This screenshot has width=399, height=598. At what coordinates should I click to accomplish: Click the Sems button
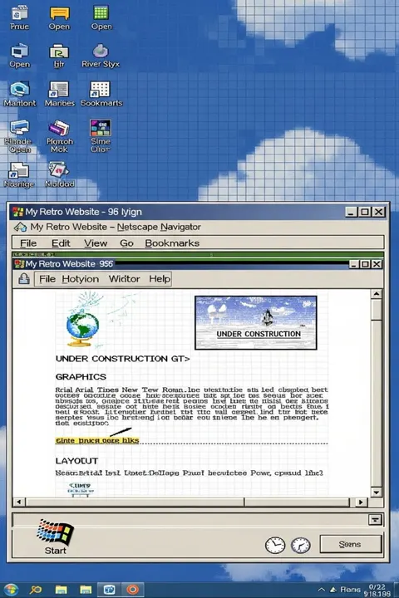coord(351,544)
